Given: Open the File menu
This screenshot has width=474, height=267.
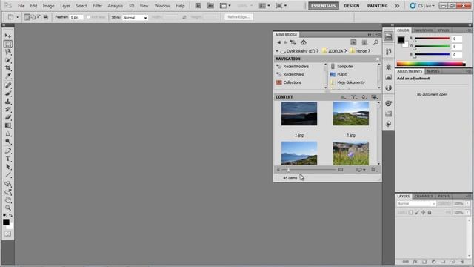Looking at the screenshot, I should (x=21, y=6).
